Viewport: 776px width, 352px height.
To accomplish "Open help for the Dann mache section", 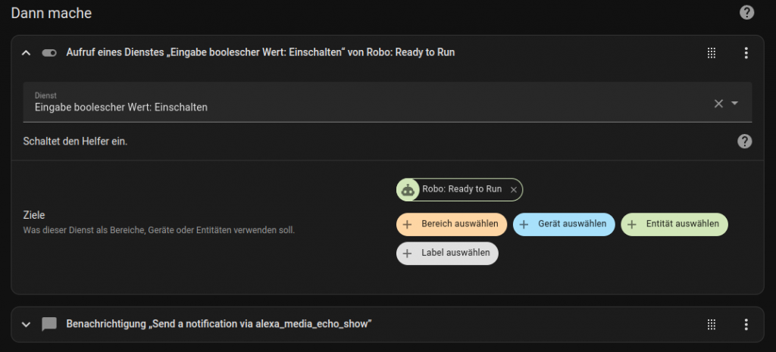I will pyautogui.click(x=746, y=13).
